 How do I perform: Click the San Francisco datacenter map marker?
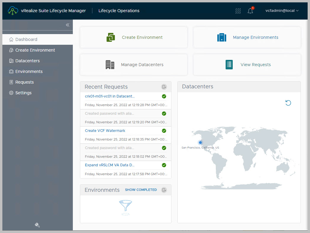200,143
